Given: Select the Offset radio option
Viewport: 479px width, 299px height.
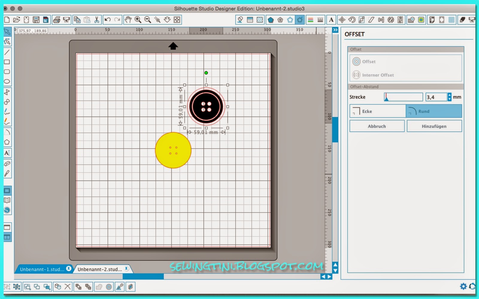Looking at the screenshot, I should point(357,62).
